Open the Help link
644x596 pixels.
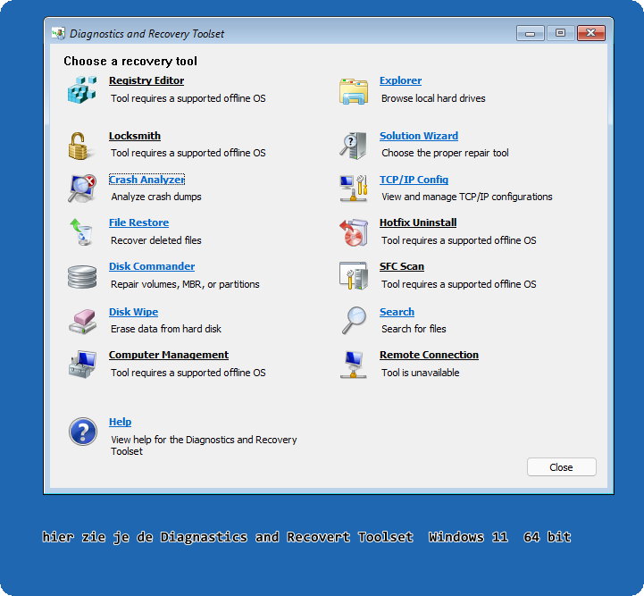(120, 422)
